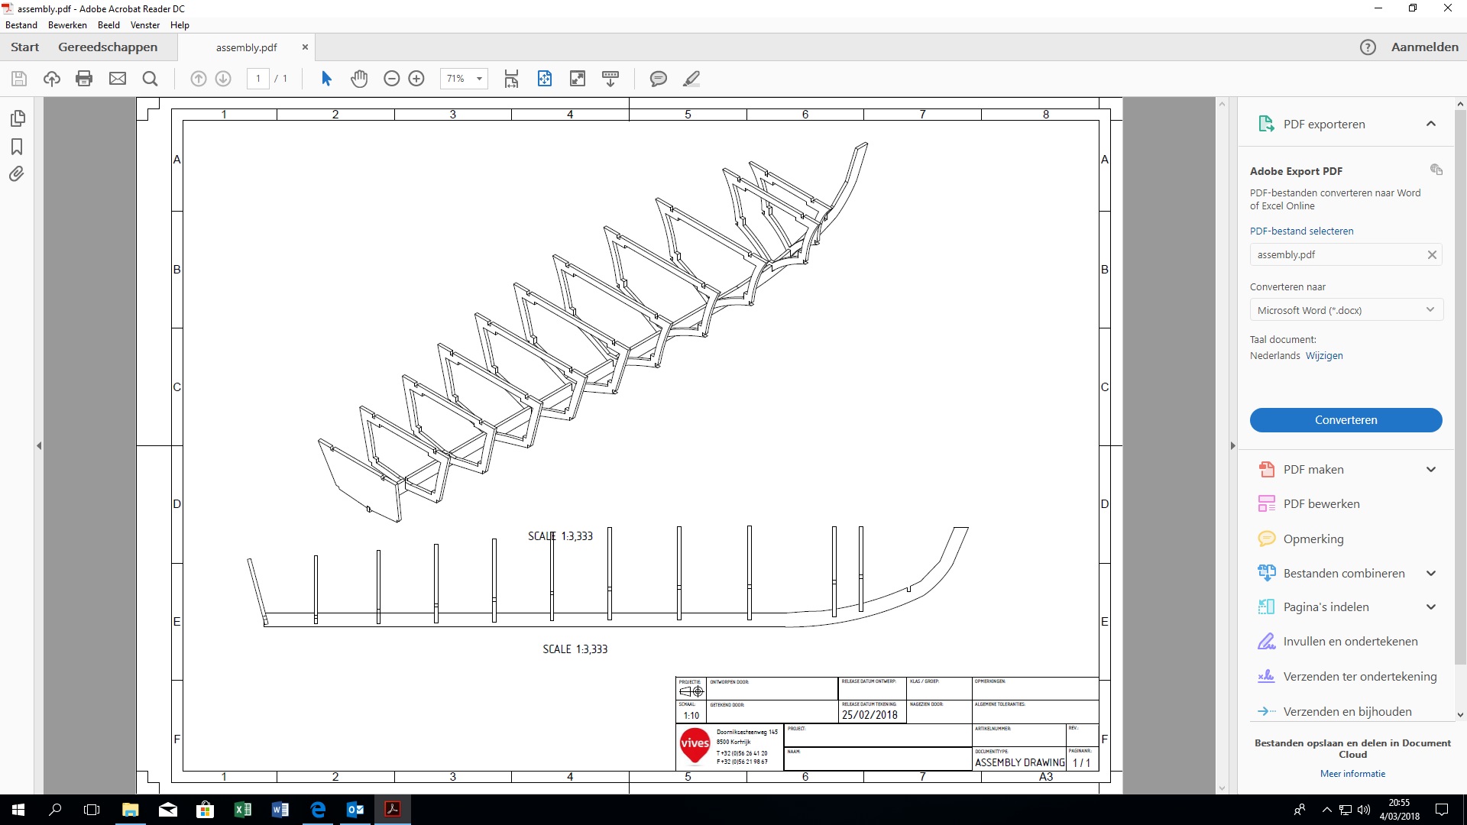Click the Adobe Export PDF copy icon

1436,170
